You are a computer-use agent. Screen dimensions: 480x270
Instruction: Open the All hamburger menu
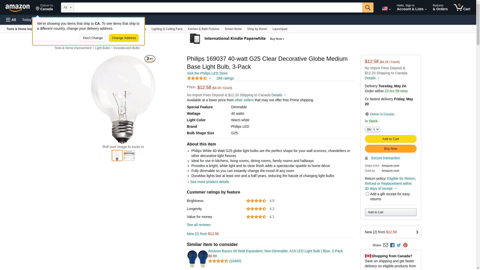(11, 20)
